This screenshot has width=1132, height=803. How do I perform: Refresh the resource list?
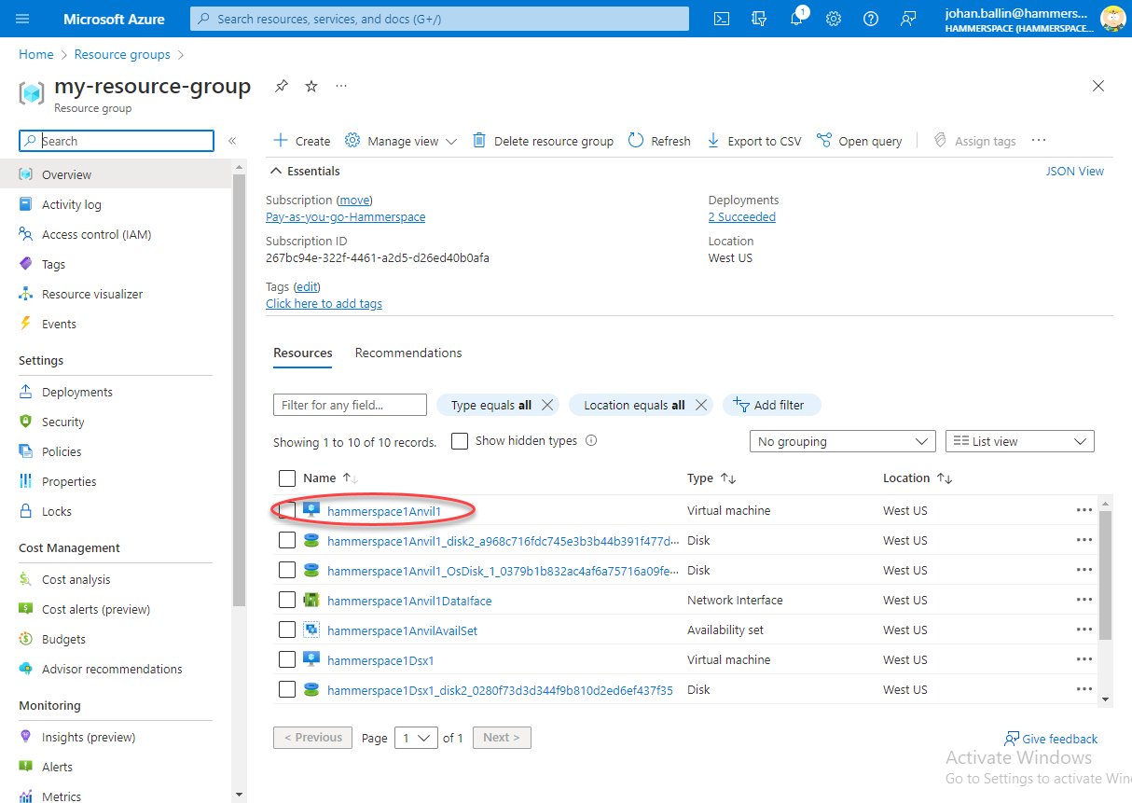(659, 141)
